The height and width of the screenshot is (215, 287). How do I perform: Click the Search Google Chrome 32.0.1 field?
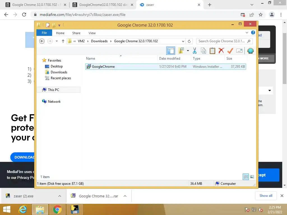224,41
